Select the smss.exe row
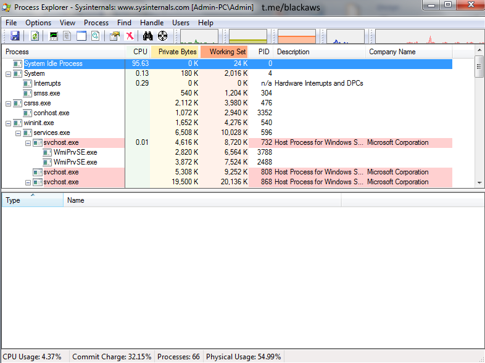The image size is (485, 363). [x=227, y=93]
